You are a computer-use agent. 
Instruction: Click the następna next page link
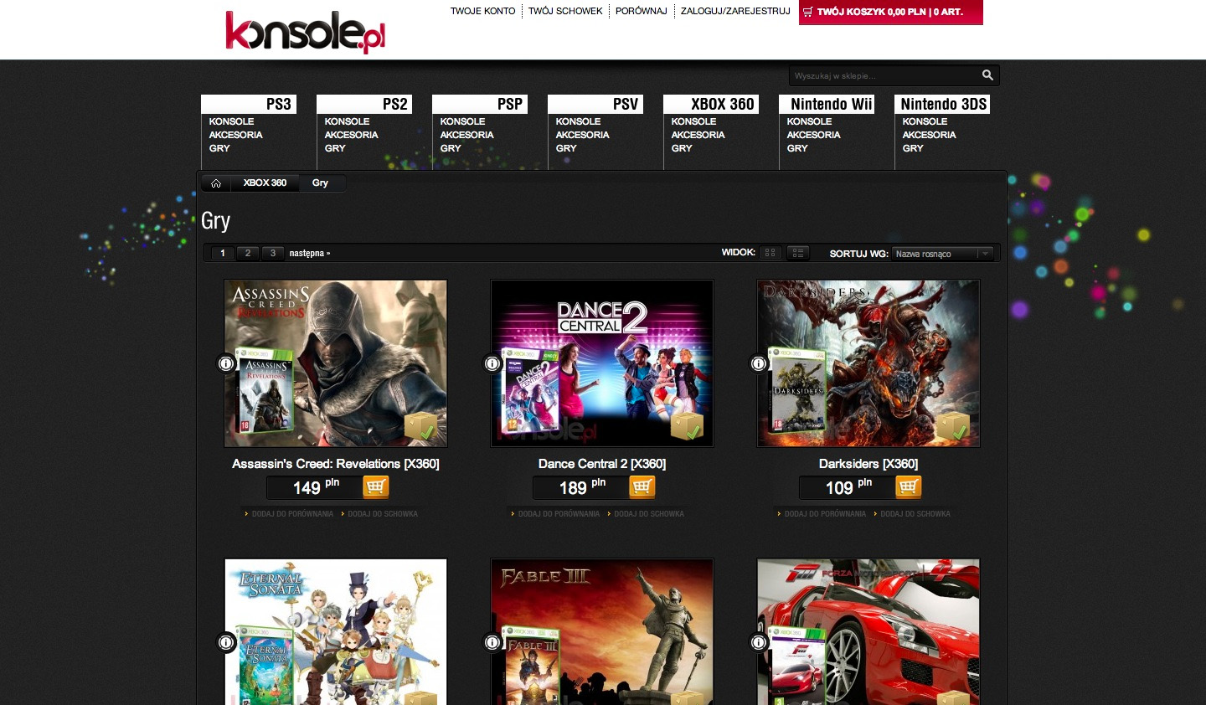tap(310, 253)
